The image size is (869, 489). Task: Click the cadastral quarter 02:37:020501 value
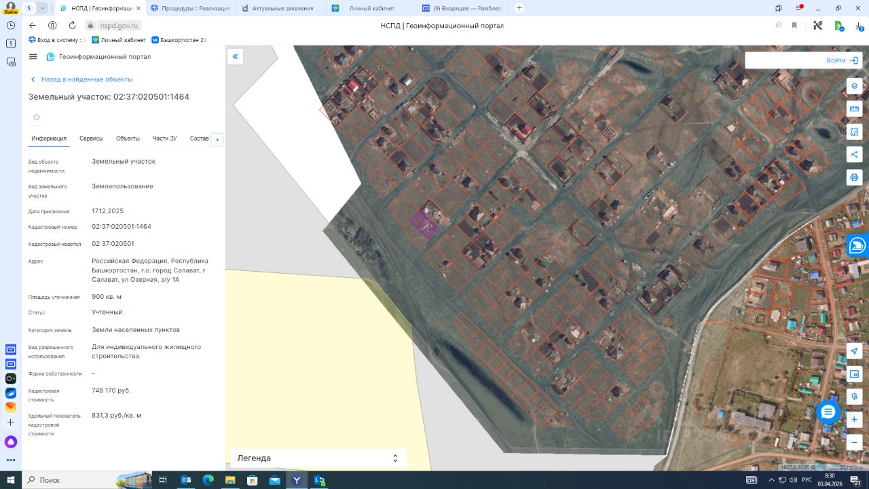pyautogui.click(x=113, y=244)
